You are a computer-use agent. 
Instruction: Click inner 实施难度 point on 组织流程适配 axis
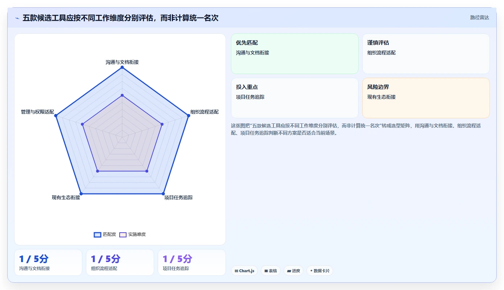click(x=162, y=124)
